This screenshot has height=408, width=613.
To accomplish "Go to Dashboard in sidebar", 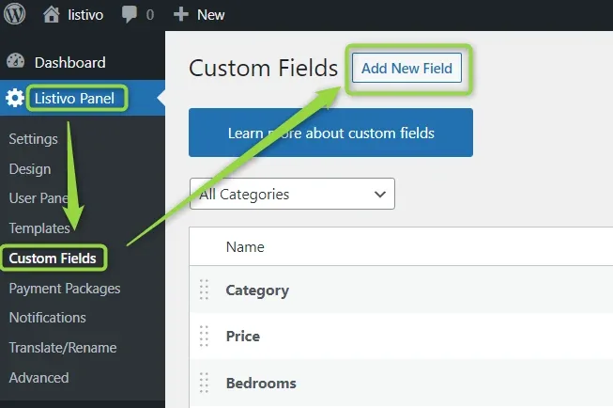I will coord(70,63).
